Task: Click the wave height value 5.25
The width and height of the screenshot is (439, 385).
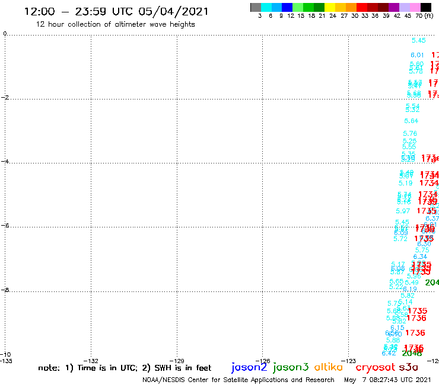Action: 409,141
